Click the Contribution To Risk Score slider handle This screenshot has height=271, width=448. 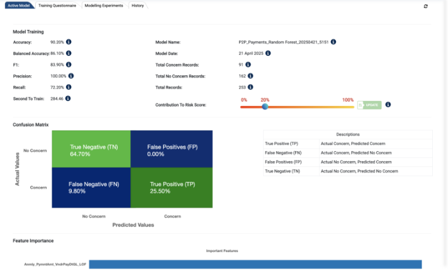pyautogui.click(x=265, y=107)
